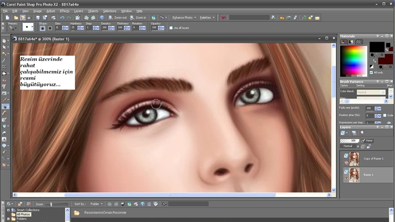
Task: Click the Delete Layer icon in Layers panel
Action: (x=354, y=133)
